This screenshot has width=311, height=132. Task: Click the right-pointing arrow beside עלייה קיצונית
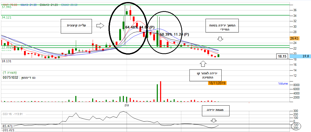click(x=100, y=25)
